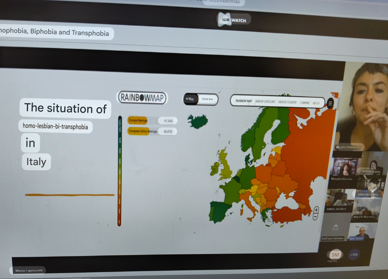This screenshot has height=279, width=388.
Task: Click the WeWatch logo at top
Action: click(234, 20)
